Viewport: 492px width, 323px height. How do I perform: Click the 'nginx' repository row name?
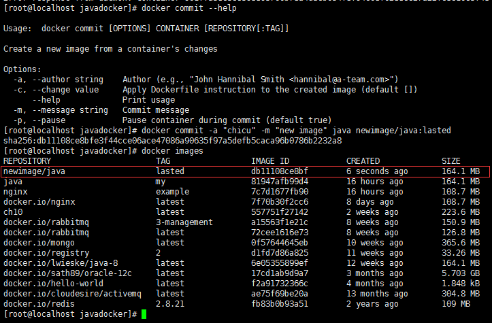(x=16, y=192)
